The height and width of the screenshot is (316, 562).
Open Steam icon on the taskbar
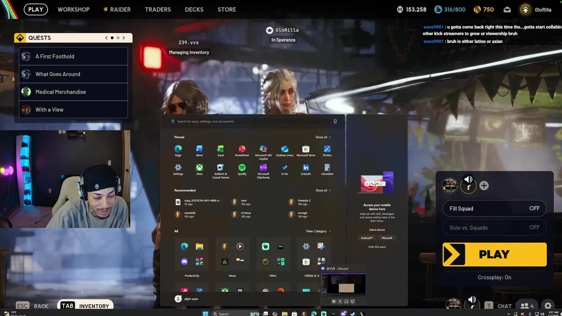pyautogui.click(x=353, y=313)
